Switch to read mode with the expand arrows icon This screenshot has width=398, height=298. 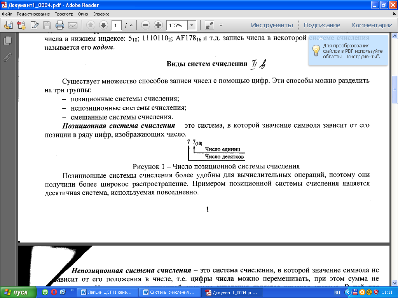click(209, 25)
